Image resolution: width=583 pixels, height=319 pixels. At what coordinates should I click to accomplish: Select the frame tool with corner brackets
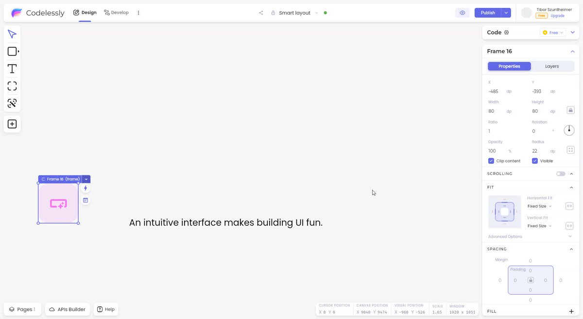coord(12,86)
